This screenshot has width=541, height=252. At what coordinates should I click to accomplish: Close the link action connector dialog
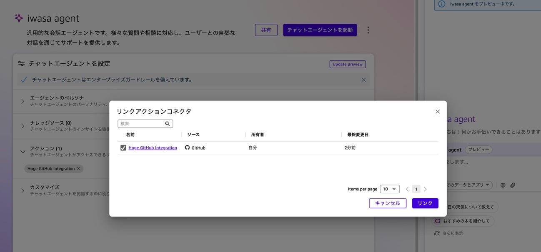coord(437,112)
